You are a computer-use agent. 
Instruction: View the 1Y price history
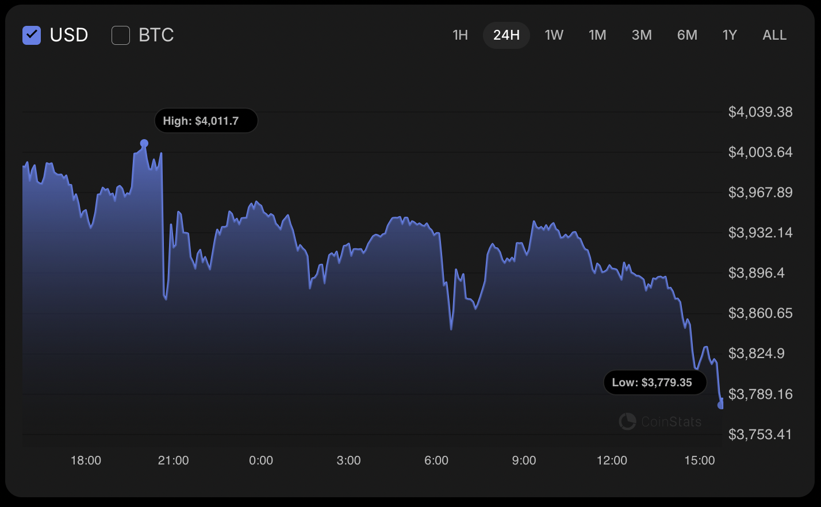tap(730, 35)
